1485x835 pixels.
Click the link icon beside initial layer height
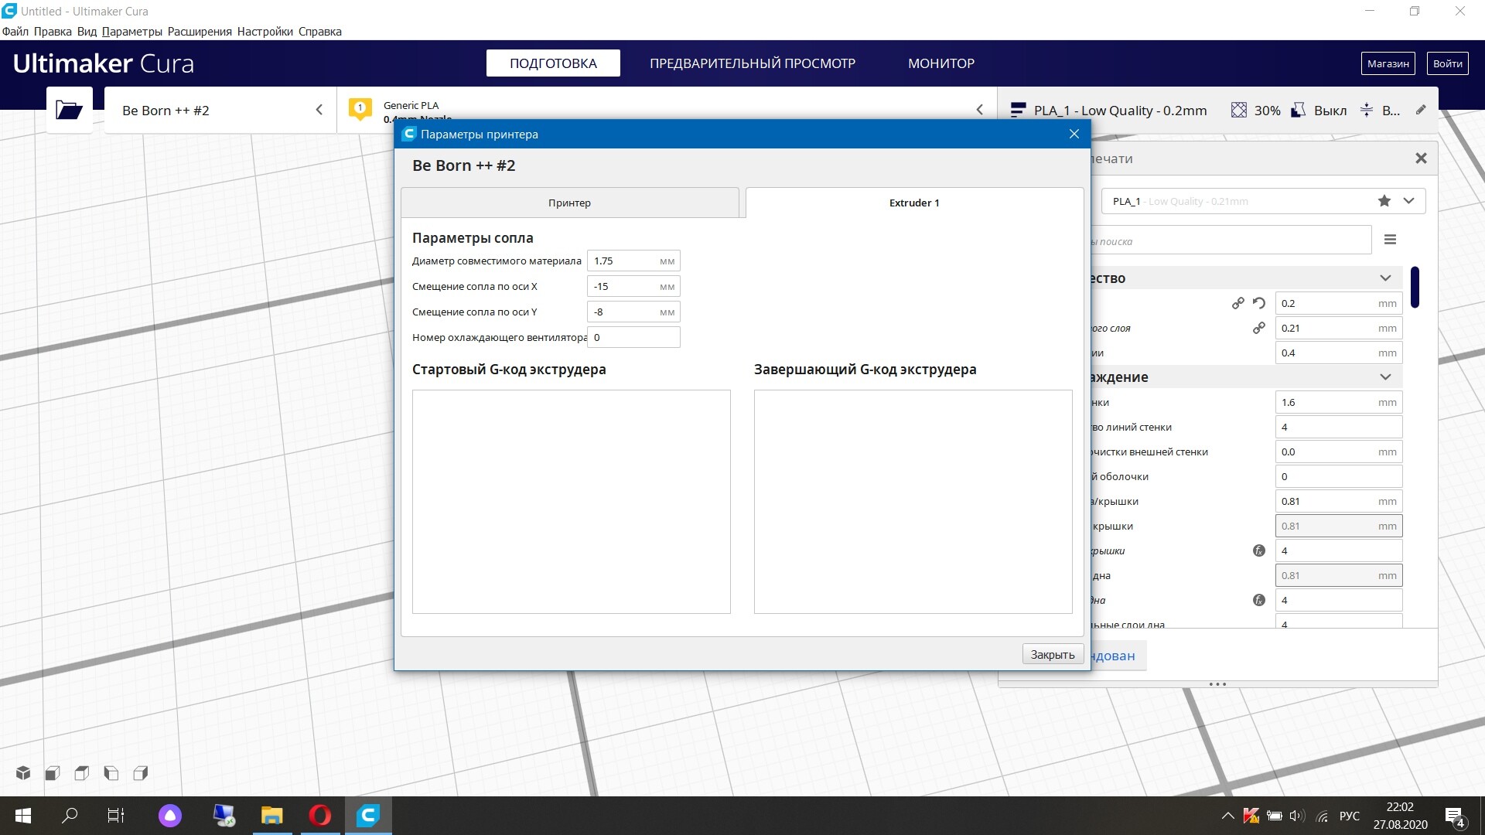(x=1259, y=328)
